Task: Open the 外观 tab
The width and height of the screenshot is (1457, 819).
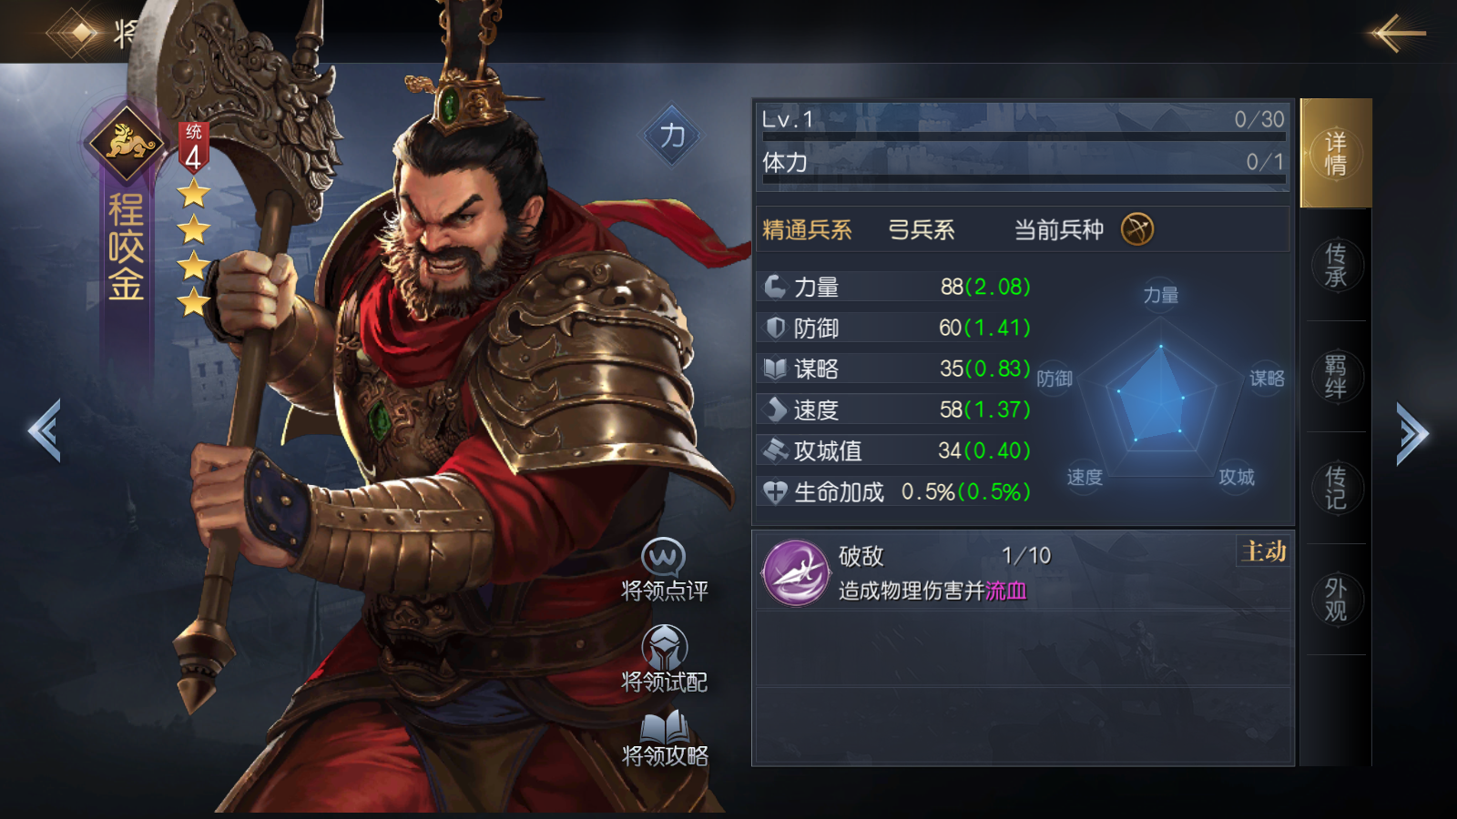Action: tap(1336, 600)
